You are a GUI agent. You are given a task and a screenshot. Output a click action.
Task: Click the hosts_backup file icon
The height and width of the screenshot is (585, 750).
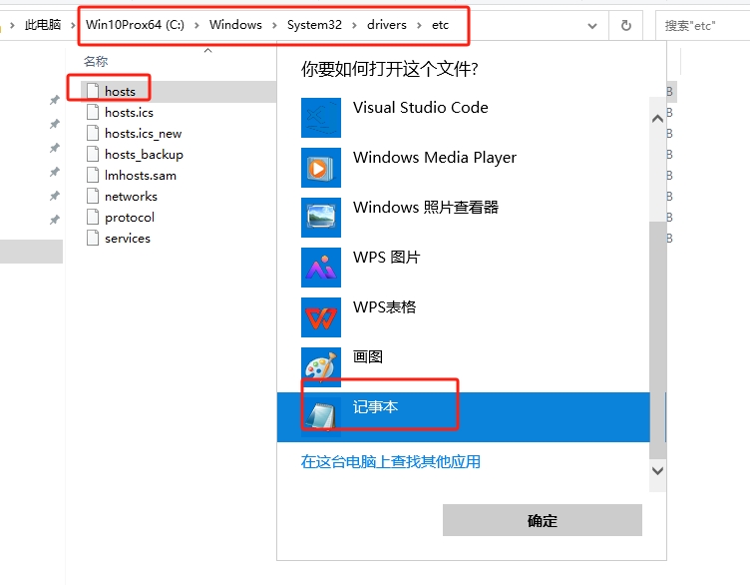click(93, 154)
